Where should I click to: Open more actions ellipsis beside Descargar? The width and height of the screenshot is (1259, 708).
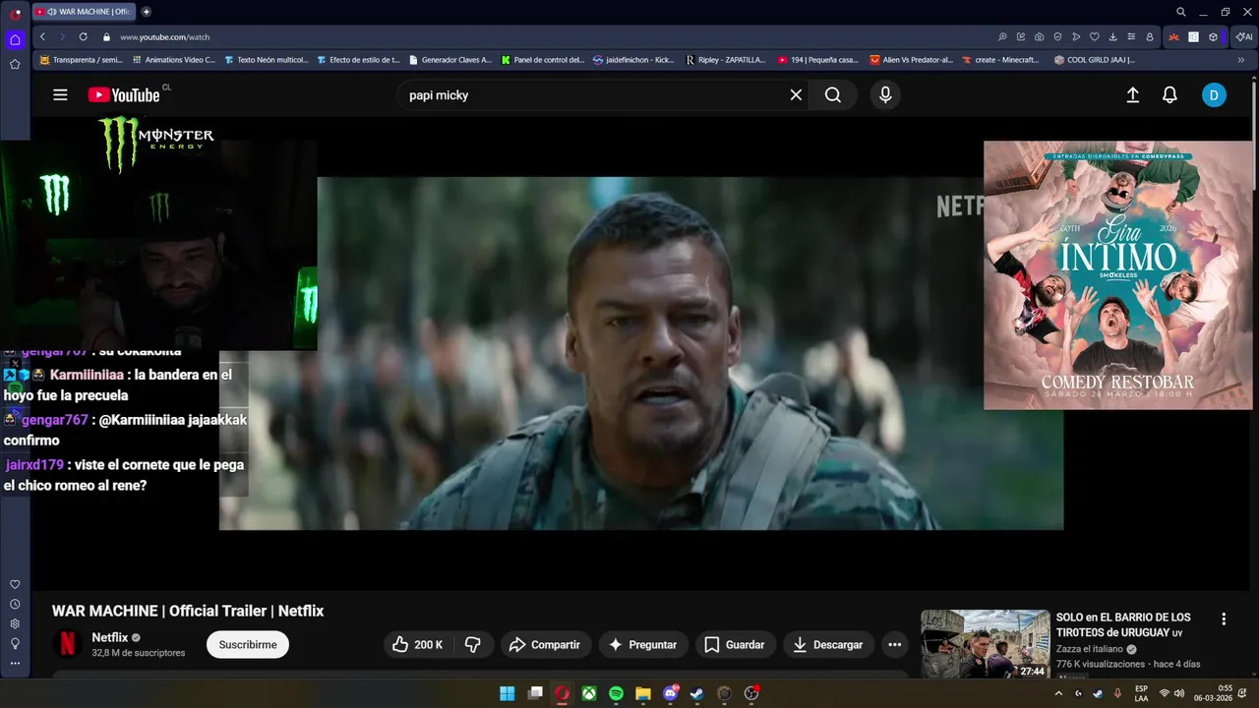coord(894,645)
